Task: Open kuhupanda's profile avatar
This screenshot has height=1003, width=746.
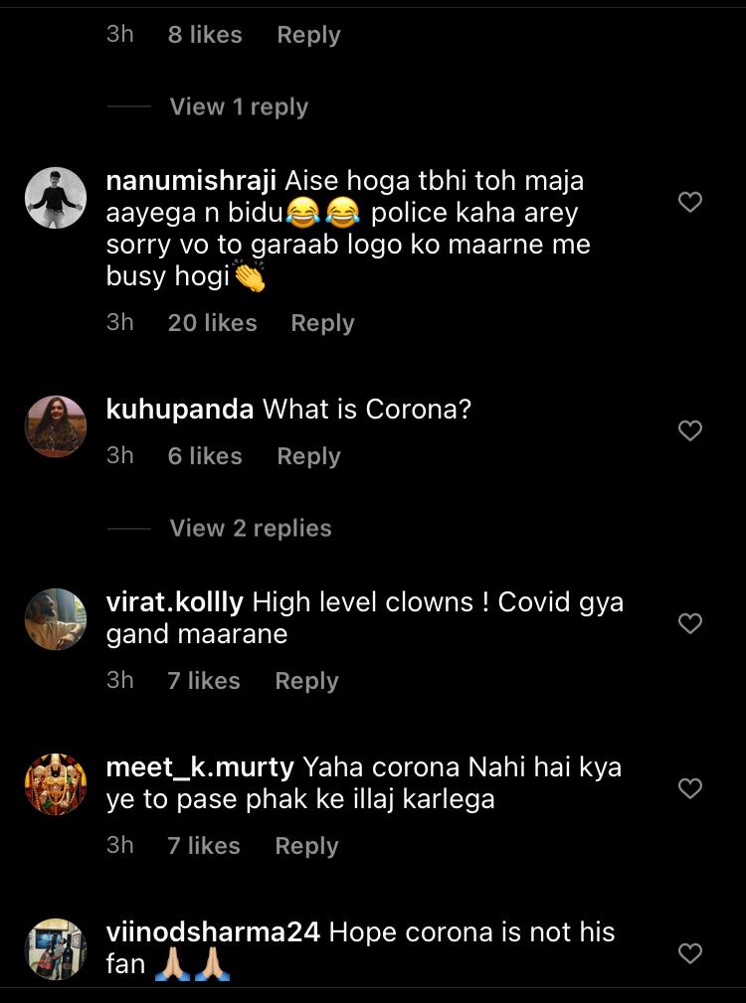Action: [56, 425]
